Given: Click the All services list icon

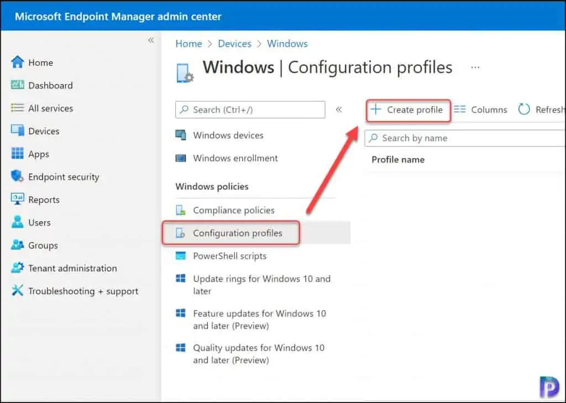Looking at the screenshot, I should click(17, 108).
